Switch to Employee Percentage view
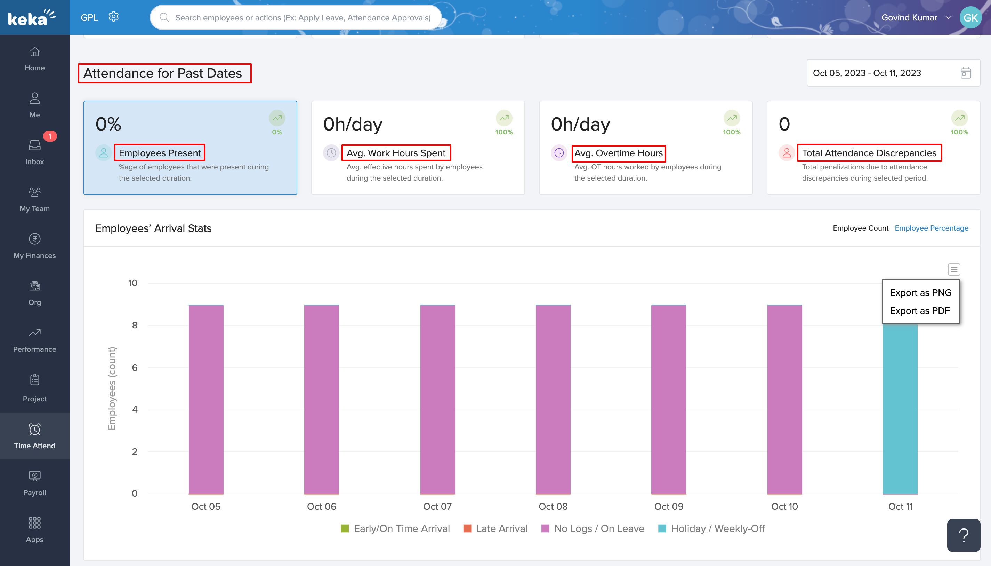 click(931, 228)
